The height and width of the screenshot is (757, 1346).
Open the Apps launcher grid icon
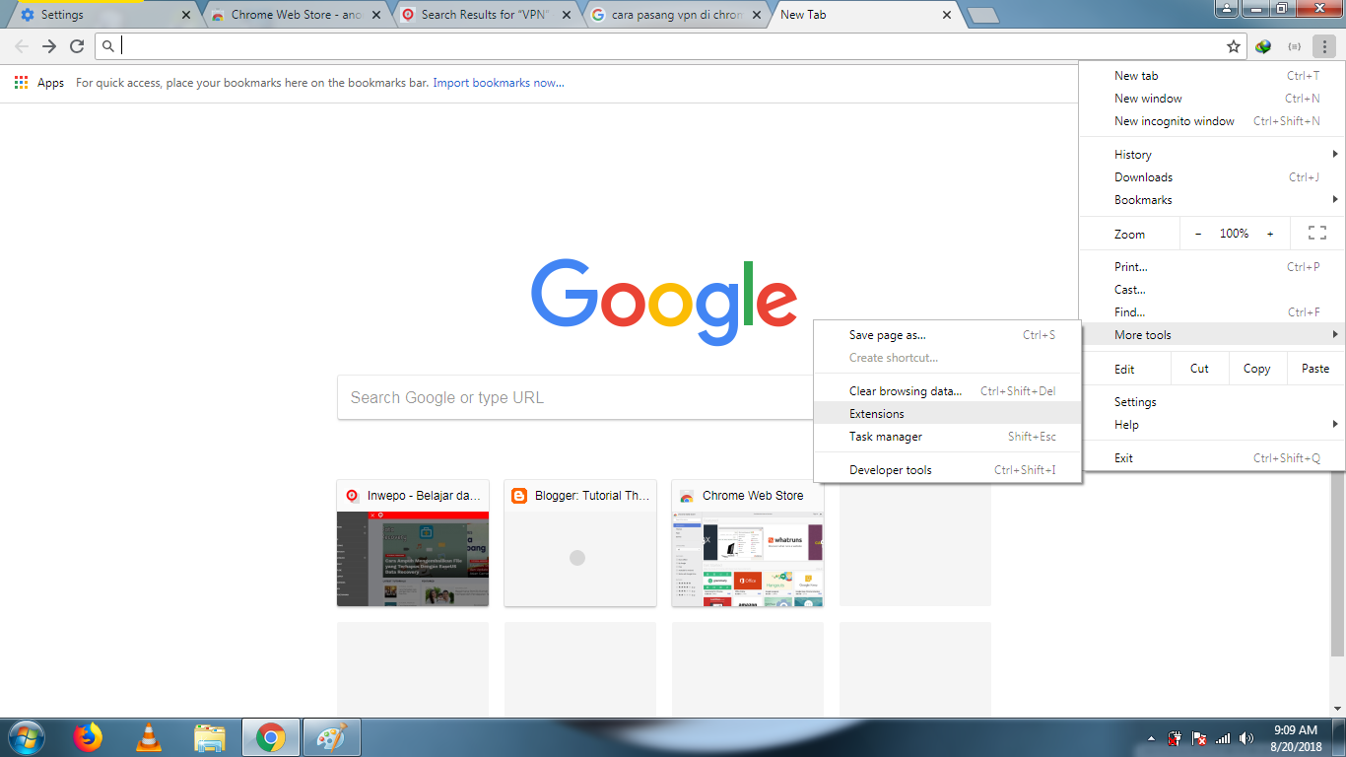20,82
